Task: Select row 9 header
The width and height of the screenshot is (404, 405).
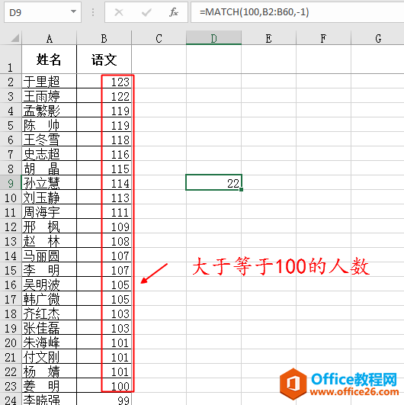Action: point(11,183)
